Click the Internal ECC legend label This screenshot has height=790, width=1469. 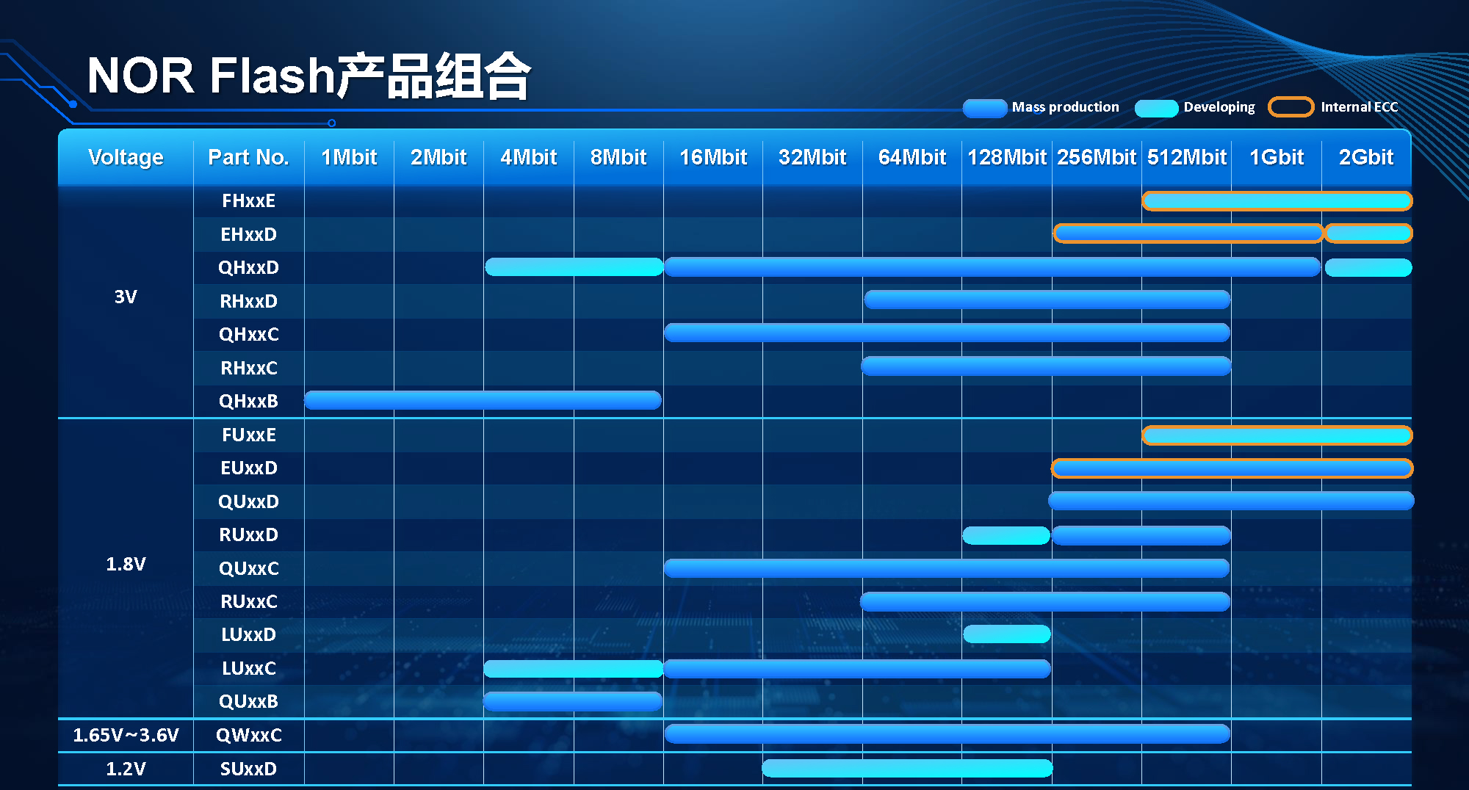pos(1359,107)
